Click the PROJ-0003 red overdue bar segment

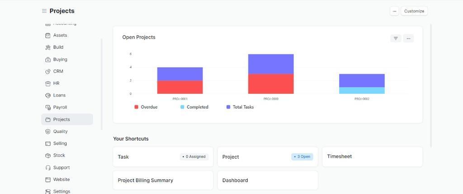271,84
